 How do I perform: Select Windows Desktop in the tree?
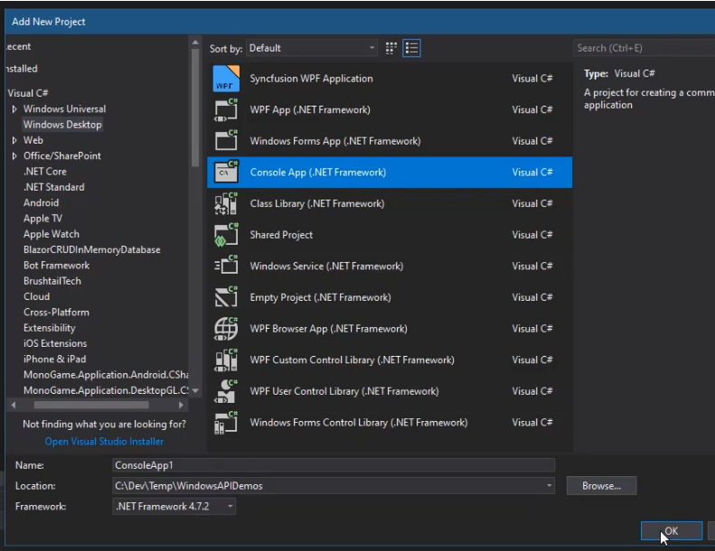62,125
